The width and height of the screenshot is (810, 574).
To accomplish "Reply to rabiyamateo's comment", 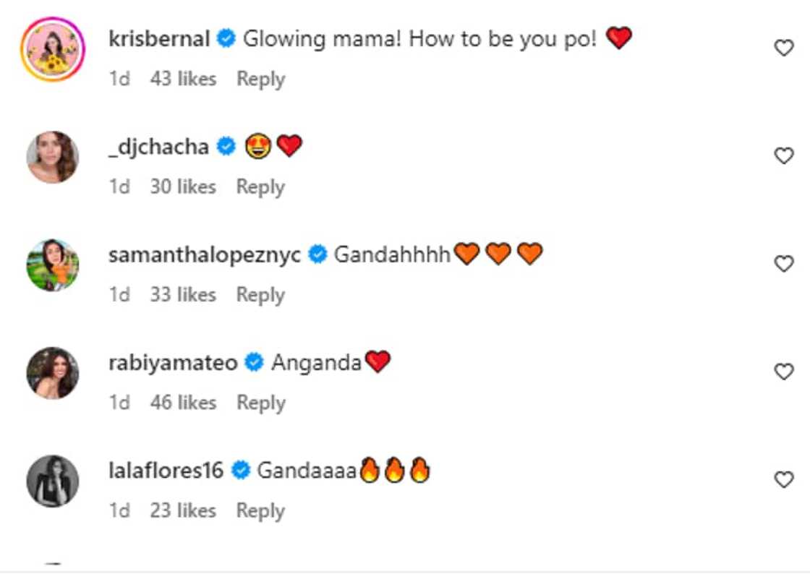I will [260, 402].
